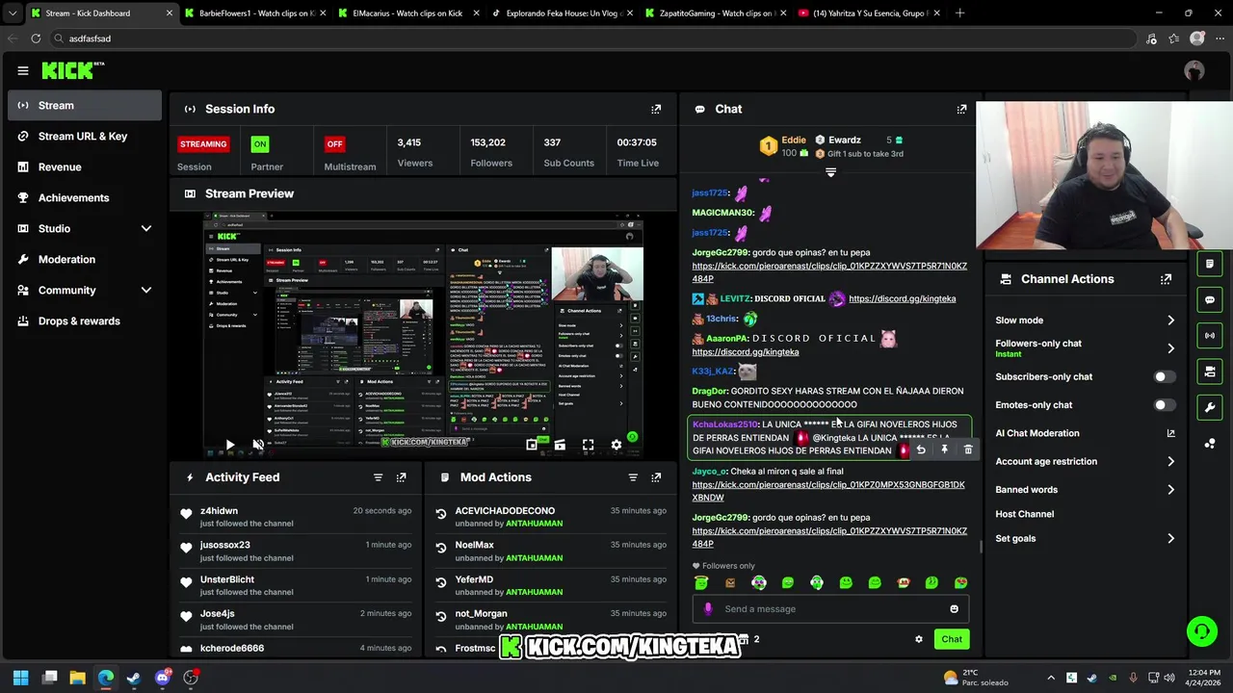Select Host Channel action
1233x693 pixels.
1025,514
